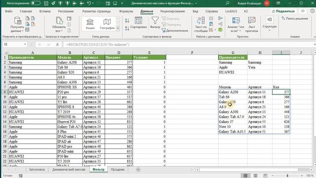Image resolution: width=316 pixels, height=178 pixels.
Task: Open the Продажи sheet tab
Action: tap(118, 170)
